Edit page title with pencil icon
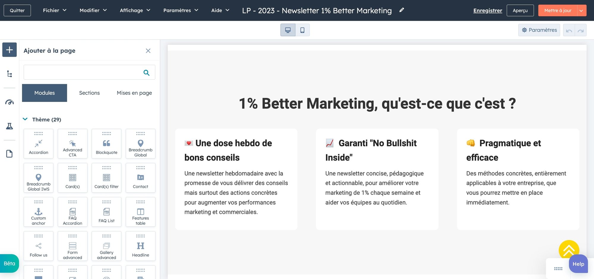 point(402,10)
